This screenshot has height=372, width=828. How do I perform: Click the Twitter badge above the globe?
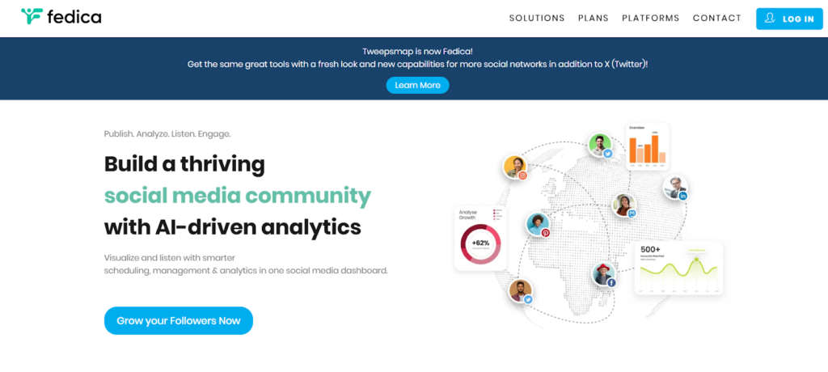[608, 154]
